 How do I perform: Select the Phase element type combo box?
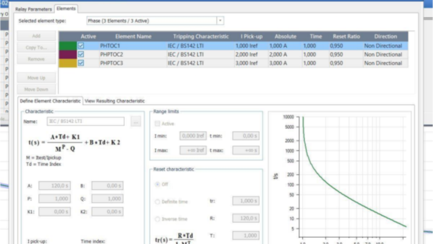(x=155, y=20)
